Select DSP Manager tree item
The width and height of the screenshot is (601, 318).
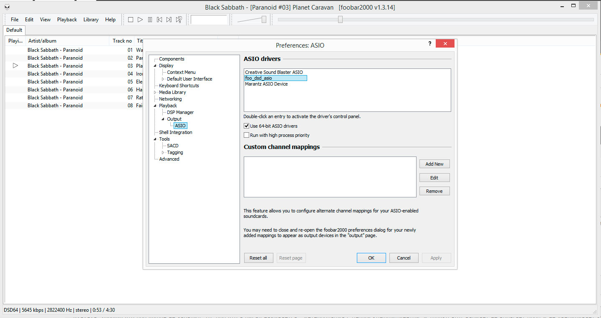(180, 112)
